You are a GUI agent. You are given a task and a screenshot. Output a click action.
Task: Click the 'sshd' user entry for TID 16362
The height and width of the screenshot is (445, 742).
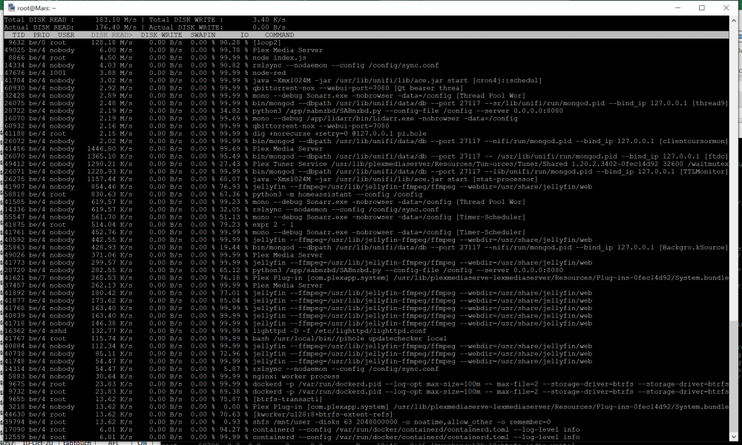[58, 331]
